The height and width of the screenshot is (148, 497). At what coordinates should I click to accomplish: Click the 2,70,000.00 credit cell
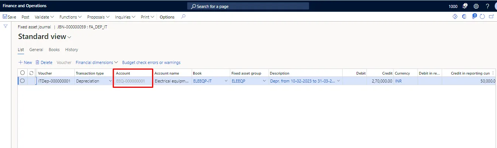pos(380,81)
